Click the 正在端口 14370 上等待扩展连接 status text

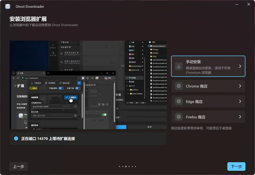point(48,139)
